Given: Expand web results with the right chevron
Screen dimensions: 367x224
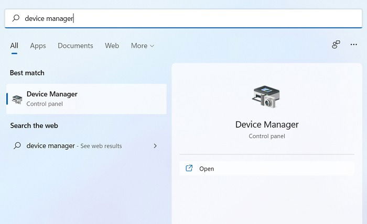Looking at the screenshot, I should pyautogui.click(x=155, y=146).
